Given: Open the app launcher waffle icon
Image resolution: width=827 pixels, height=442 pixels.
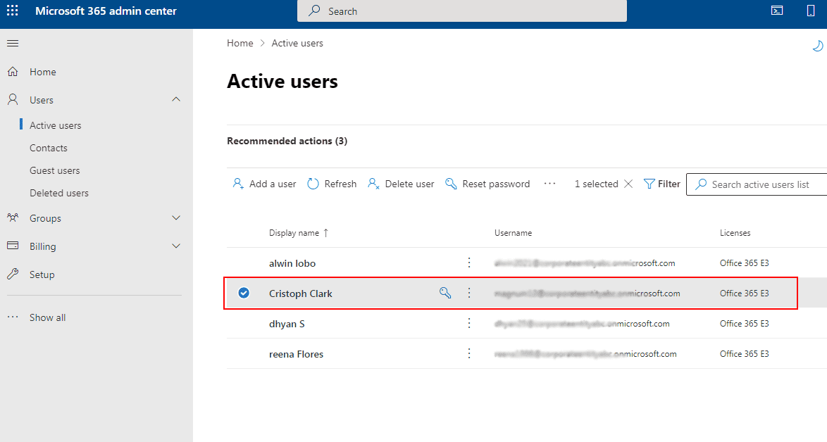Looking at the screenshot, I should (x=13, y=11).
